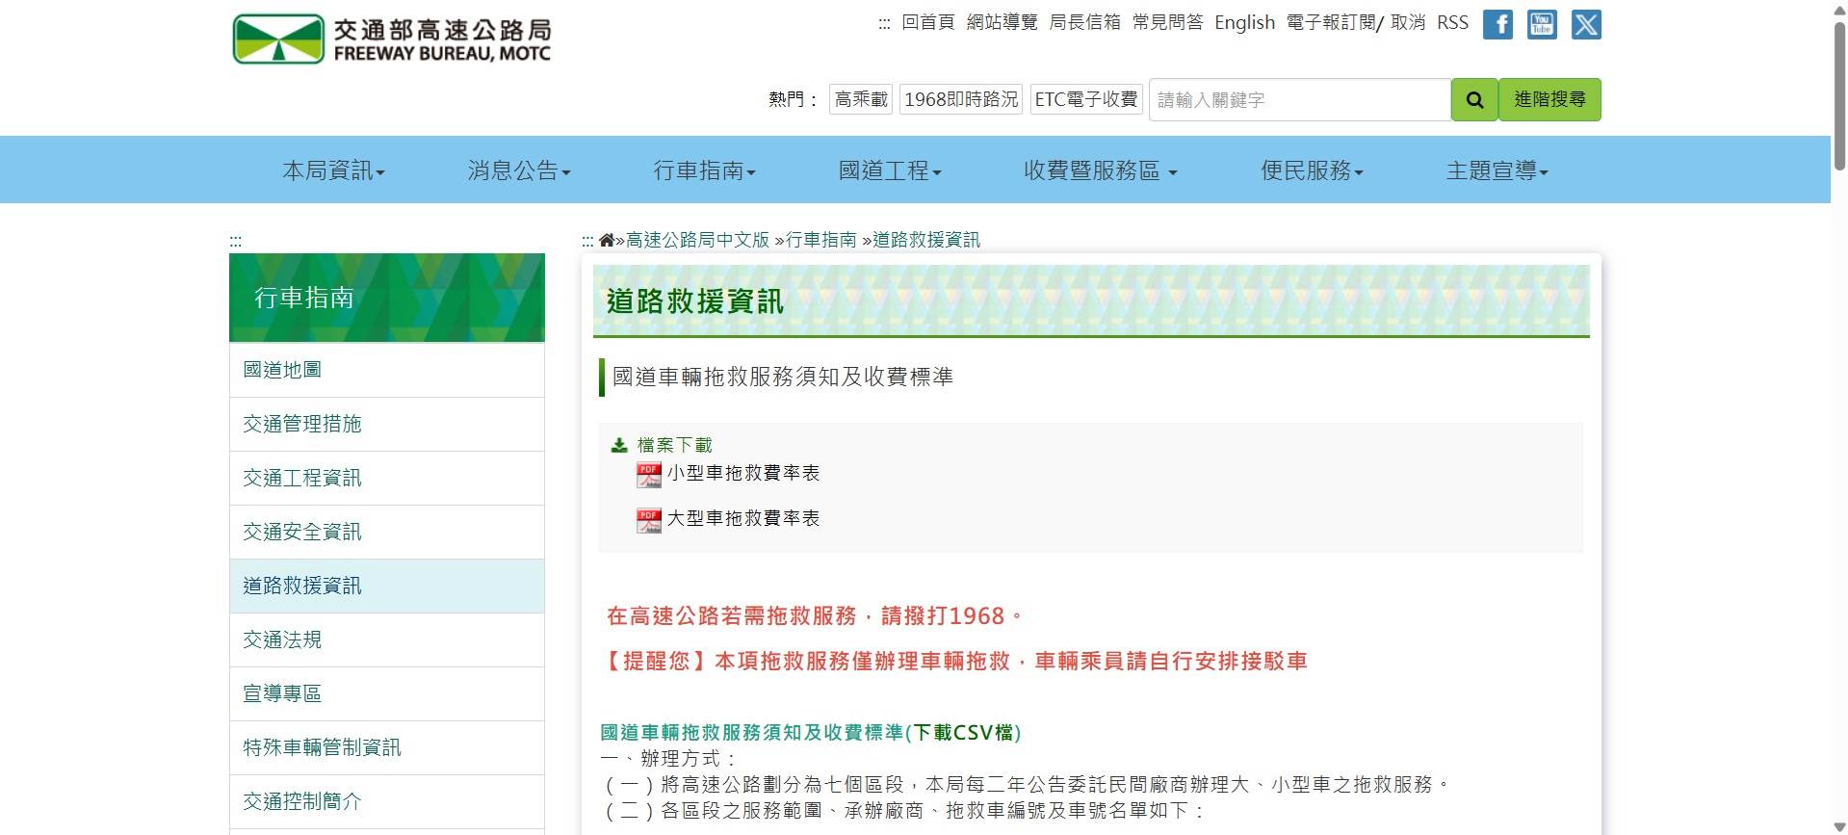Click the green magnifier search button
1848x835 pixels.
(1474, 100)
